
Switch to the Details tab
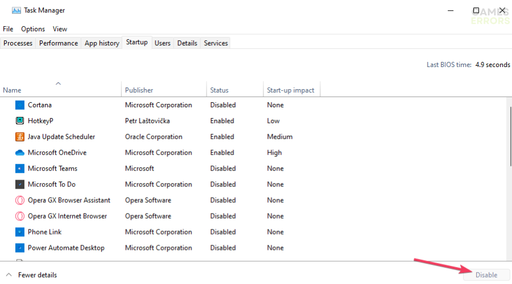pos(187,43)
